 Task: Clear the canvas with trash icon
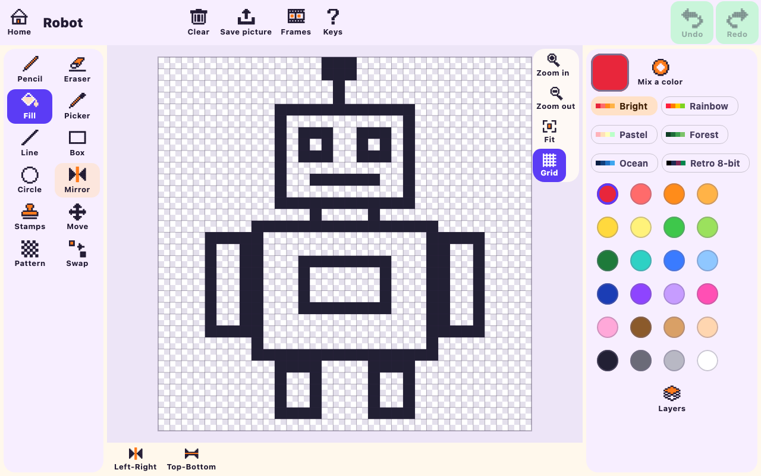(x=199, y=23)
